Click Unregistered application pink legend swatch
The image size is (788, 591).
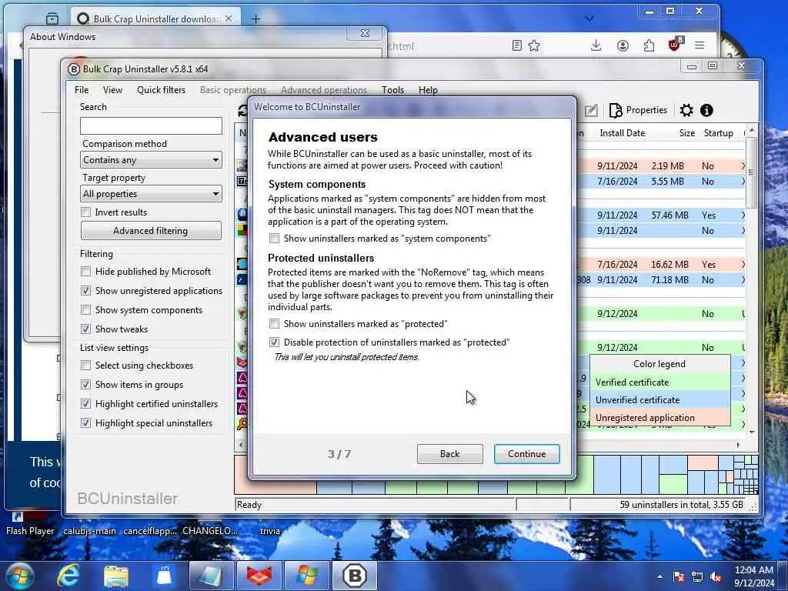click(659, 418)
